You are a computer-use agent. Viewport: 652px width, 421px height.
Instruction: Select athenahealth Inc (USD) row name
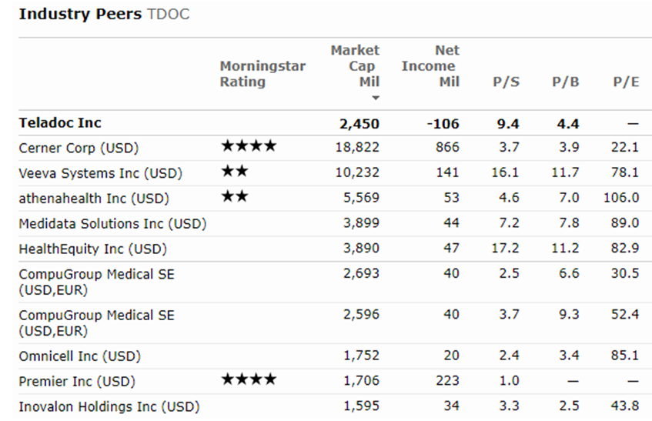click(93, 198)
